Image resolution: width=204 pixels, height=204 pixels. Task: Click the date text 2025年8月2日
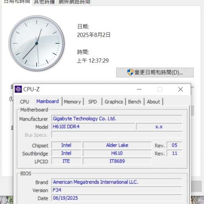[x=93, y=35]
